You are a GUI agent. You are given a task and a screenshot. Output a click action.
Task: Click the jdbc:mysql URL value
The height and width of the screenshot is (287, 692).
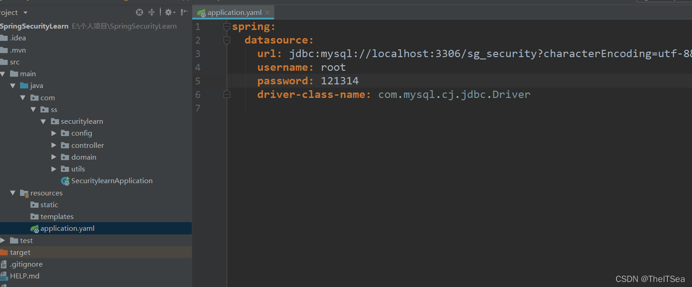pos(491,54)
